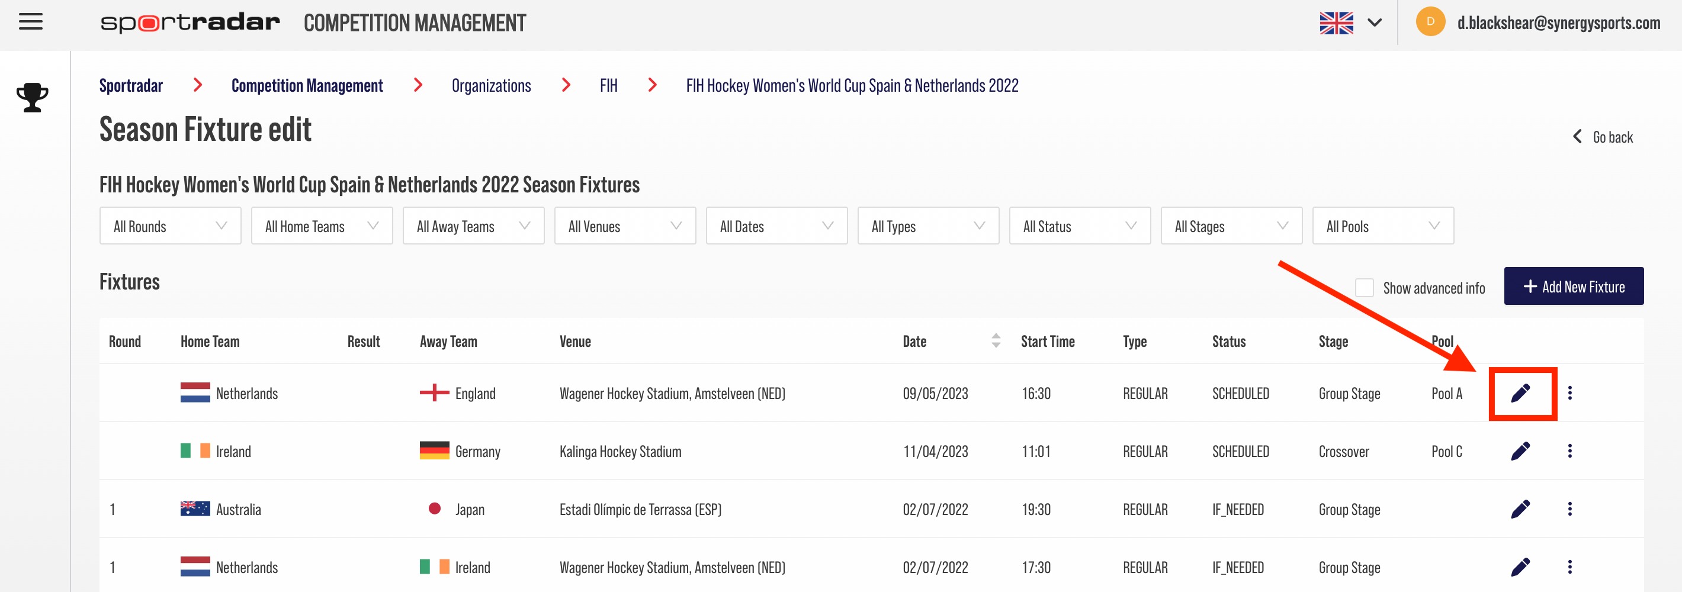Click Ireland away team flag

434,567
